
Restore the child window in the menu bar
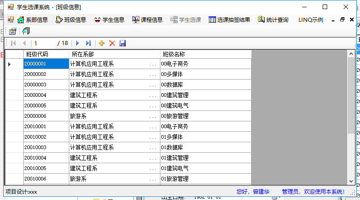tap(342, 20)
